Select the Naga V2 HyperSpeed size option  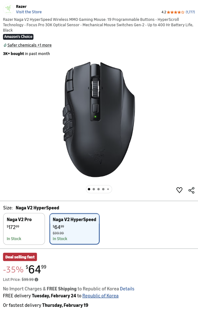click(74, 229)
